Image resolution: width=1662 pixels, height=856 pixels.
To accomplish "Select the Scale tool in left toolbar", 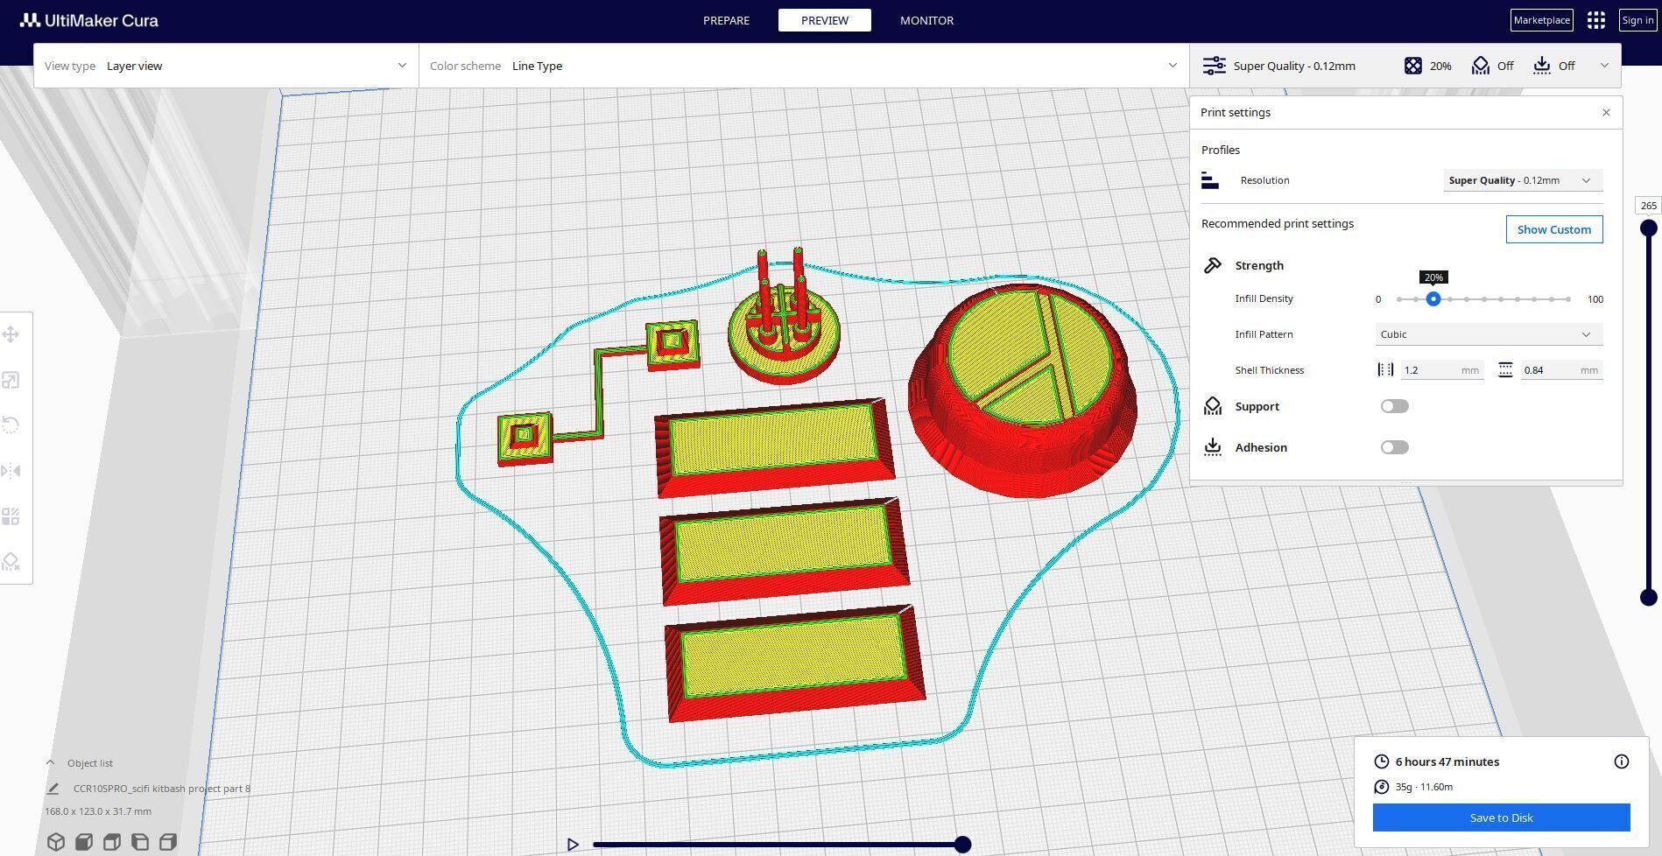I will pyautogui.click(x=11, y=380).
